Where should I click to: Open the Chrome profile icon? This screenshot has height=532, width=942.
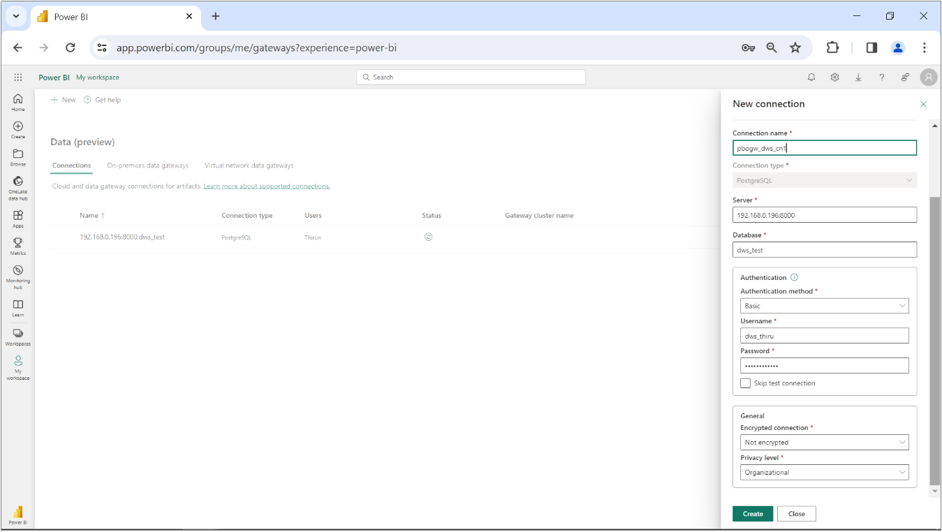coord(898,47)
